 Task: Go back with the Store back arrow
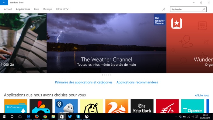click(x=4, y=2)
